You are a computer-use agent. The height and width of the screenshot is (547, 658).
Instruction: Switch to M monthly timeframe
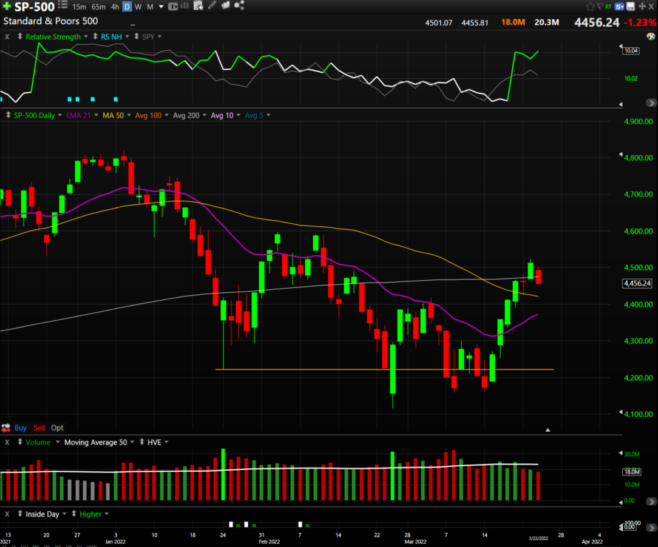coord(150,7)
